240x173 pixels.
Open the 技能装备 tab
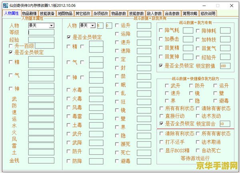47,14
